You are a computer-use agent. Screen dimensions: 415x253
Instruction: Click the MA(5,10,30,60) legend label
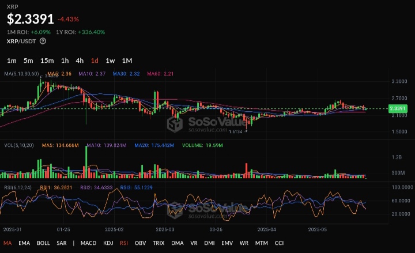[22, 74]
